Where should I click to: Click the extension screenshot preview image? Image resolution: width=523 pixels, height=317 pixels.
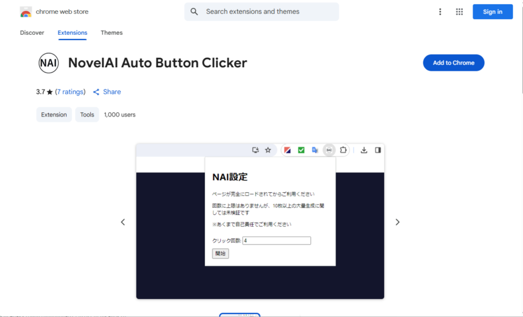click(260, 222)
